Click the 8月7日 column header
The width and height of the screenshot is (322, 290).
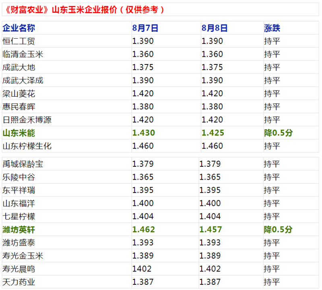pyautogui.click(x=145, y=28)
